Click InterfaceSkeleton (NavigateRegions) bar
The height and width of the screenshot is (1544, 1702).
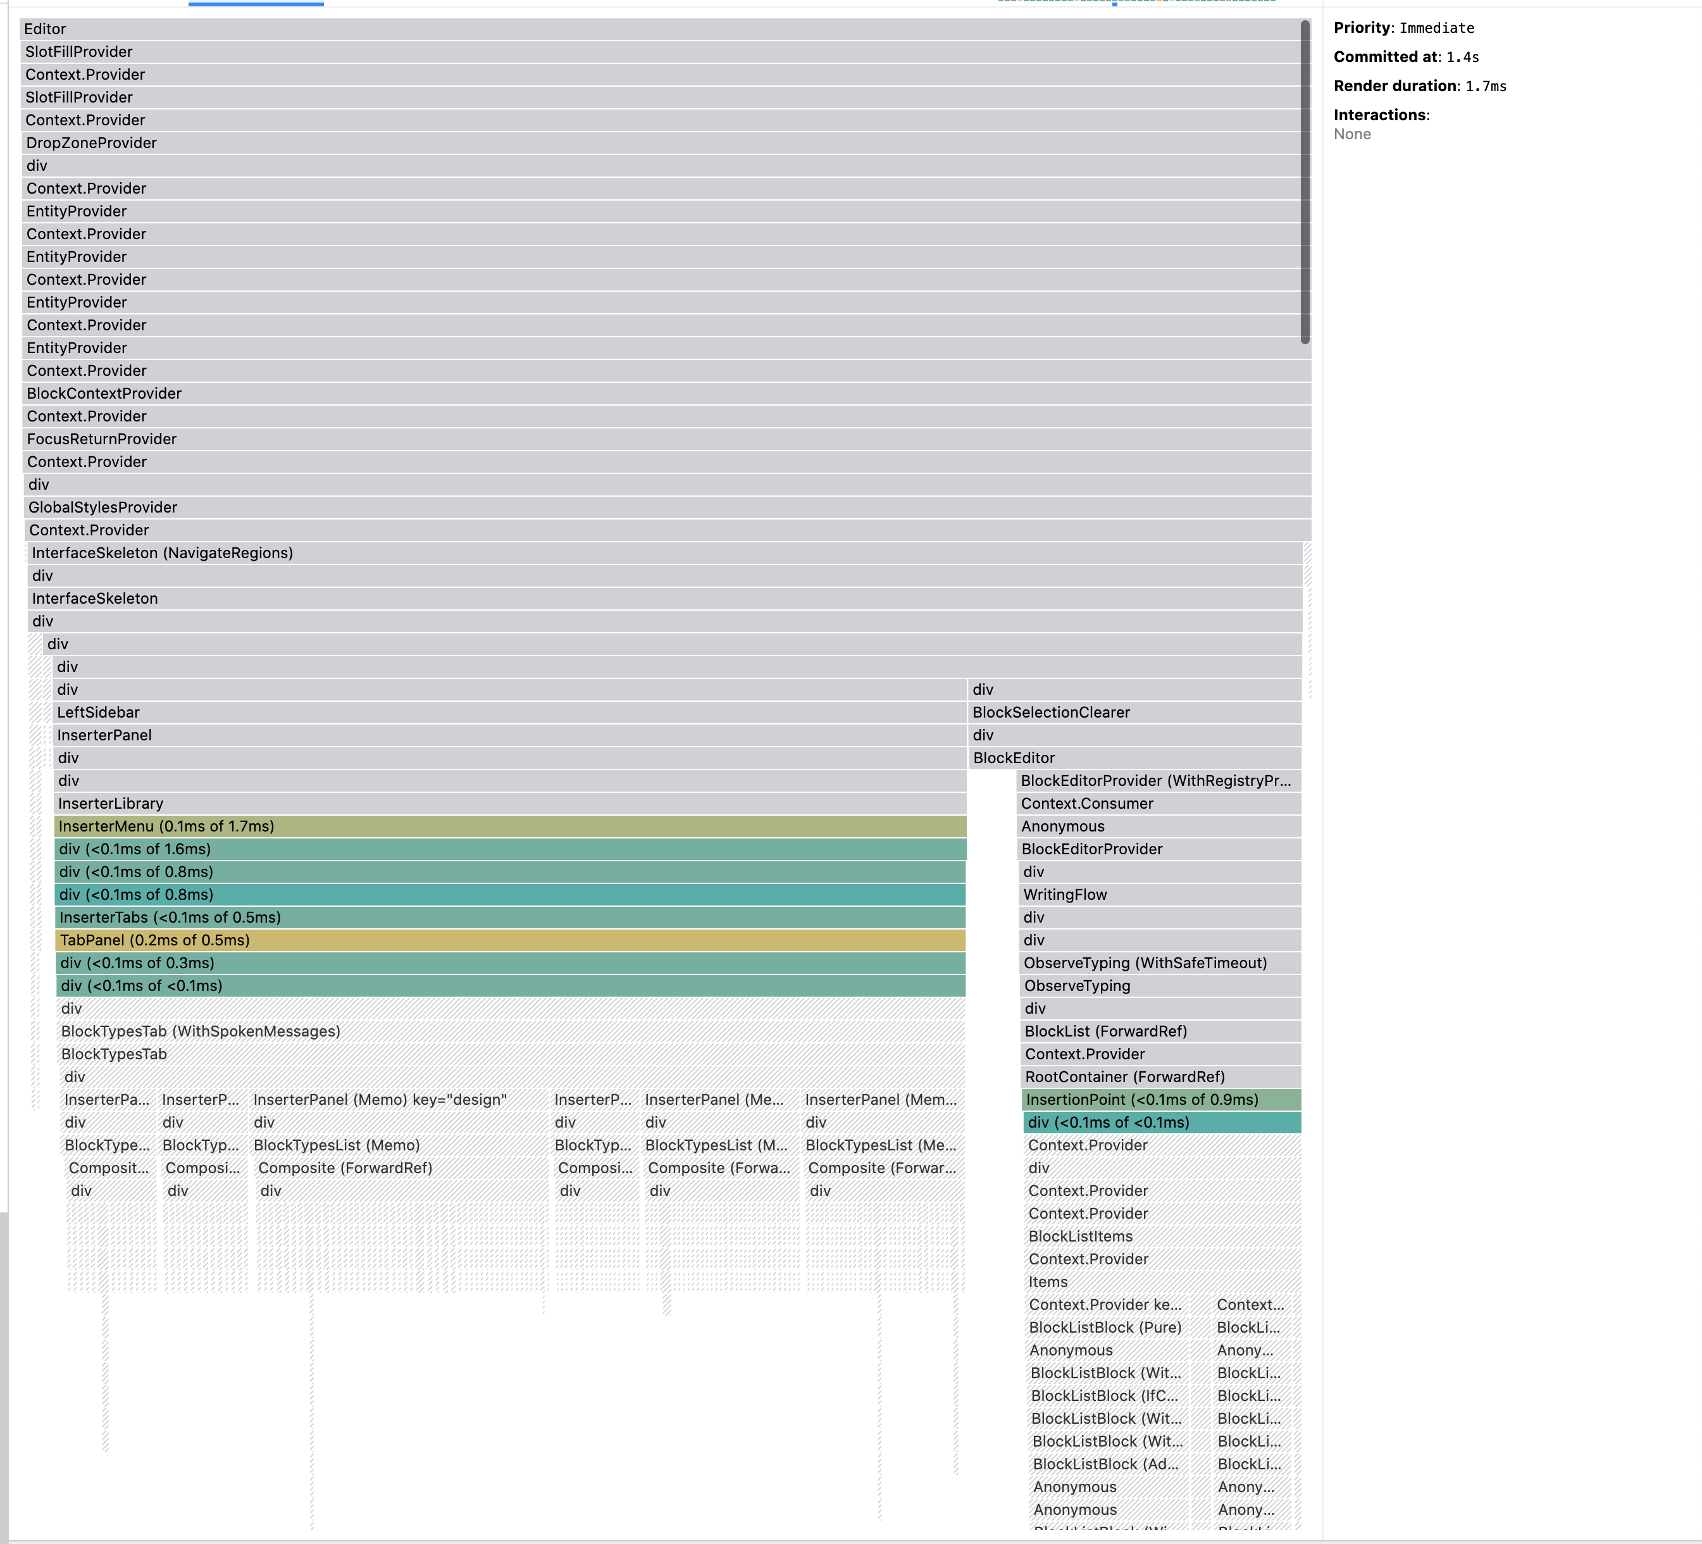659,553
